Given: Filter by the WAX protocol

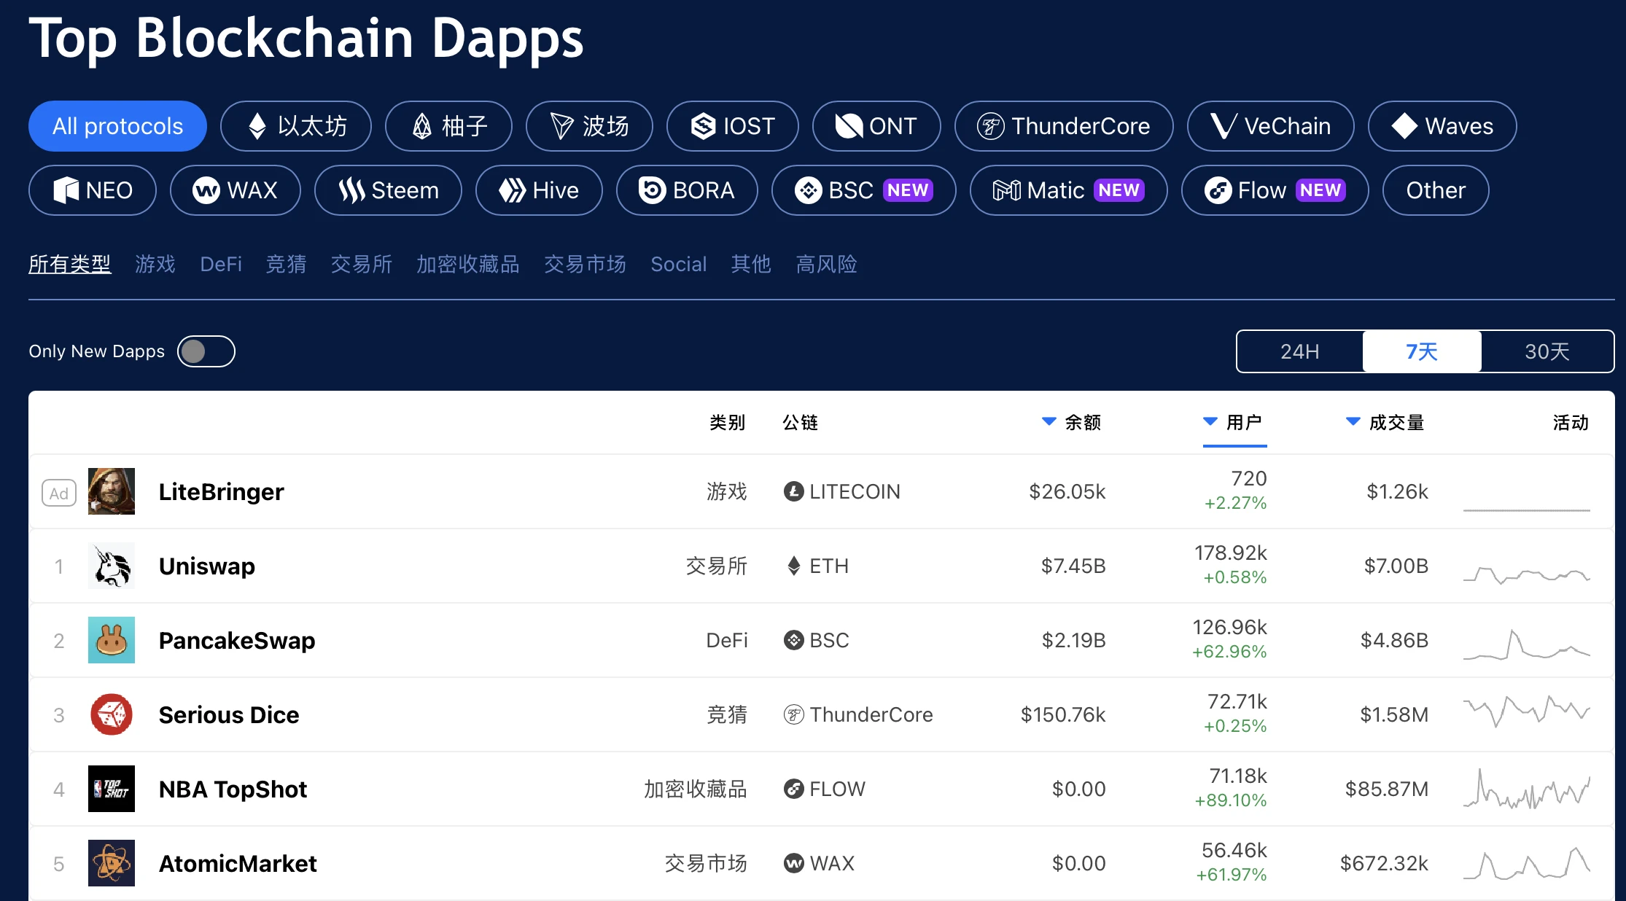Looking at the screenshot, I should pyautogui.click(x=236, y=190).
